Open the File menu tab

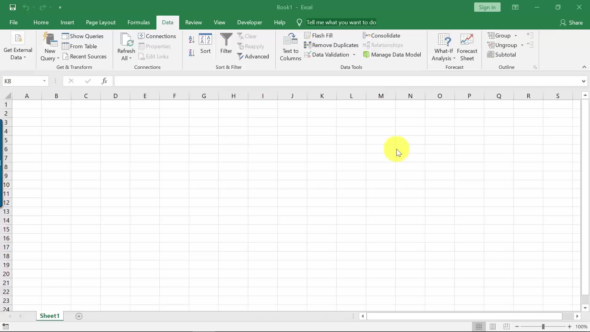click(14, 22)
